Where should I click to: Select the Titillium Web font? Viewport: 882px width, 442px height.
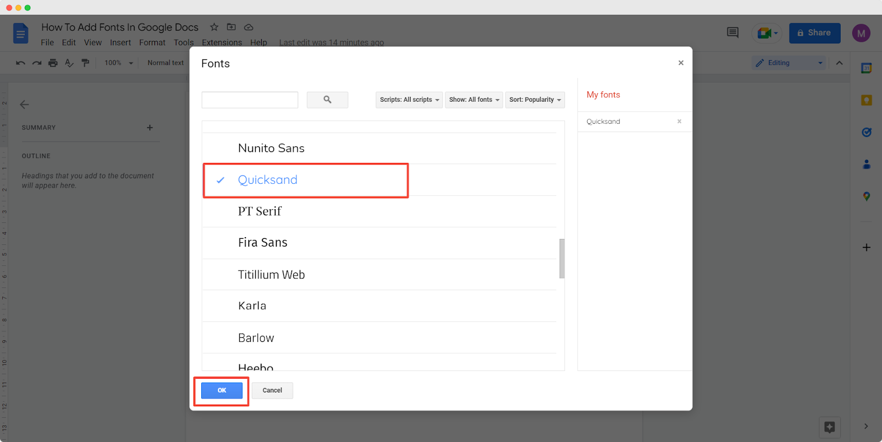click(379, 275)
